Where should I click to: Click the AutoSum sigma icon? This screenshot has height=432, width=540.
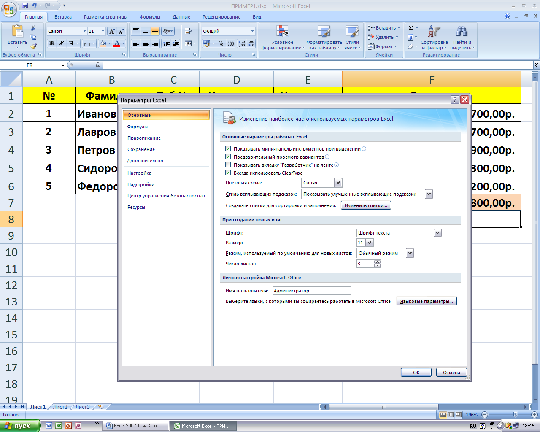pos(411,28)
